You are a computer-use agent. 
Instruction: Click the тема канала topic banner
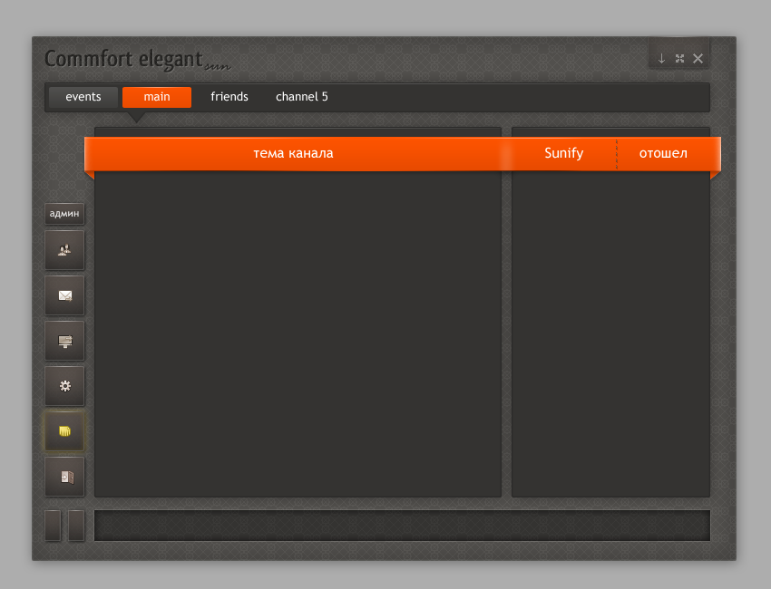[293, 153]
